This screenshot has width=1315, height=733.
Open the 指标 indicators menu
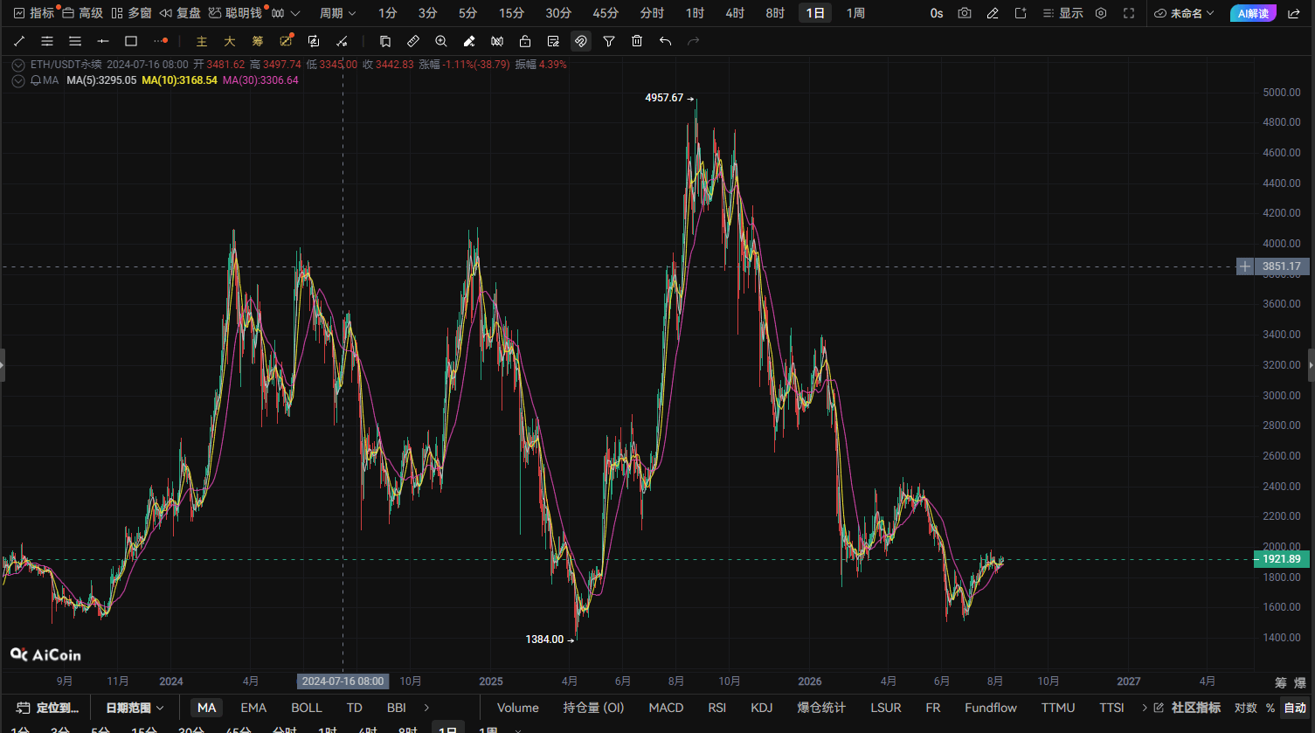coord(34,13)
